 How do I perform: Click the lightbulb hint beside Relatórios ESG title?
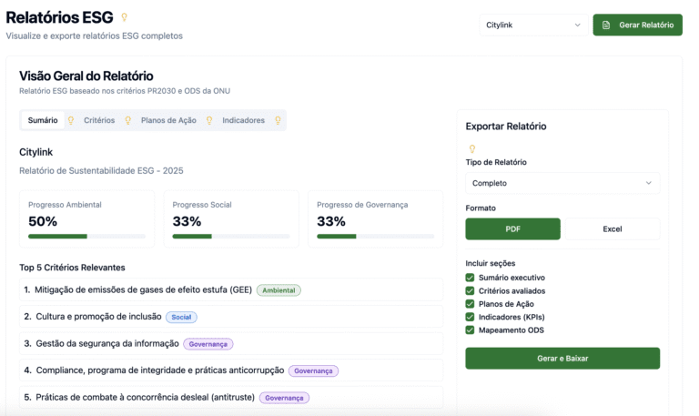[x=125, y=16]
